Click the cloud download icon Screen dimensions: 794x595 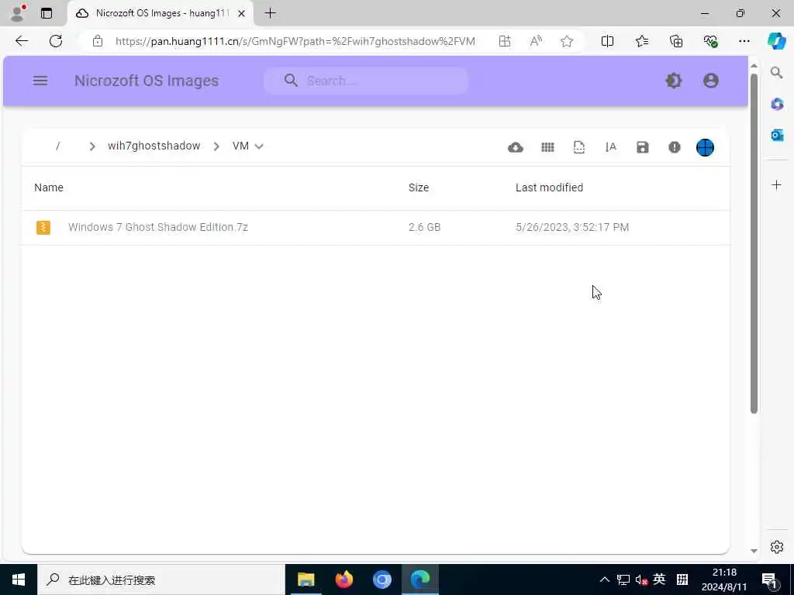pyautogui.click(x=516, y=147)
